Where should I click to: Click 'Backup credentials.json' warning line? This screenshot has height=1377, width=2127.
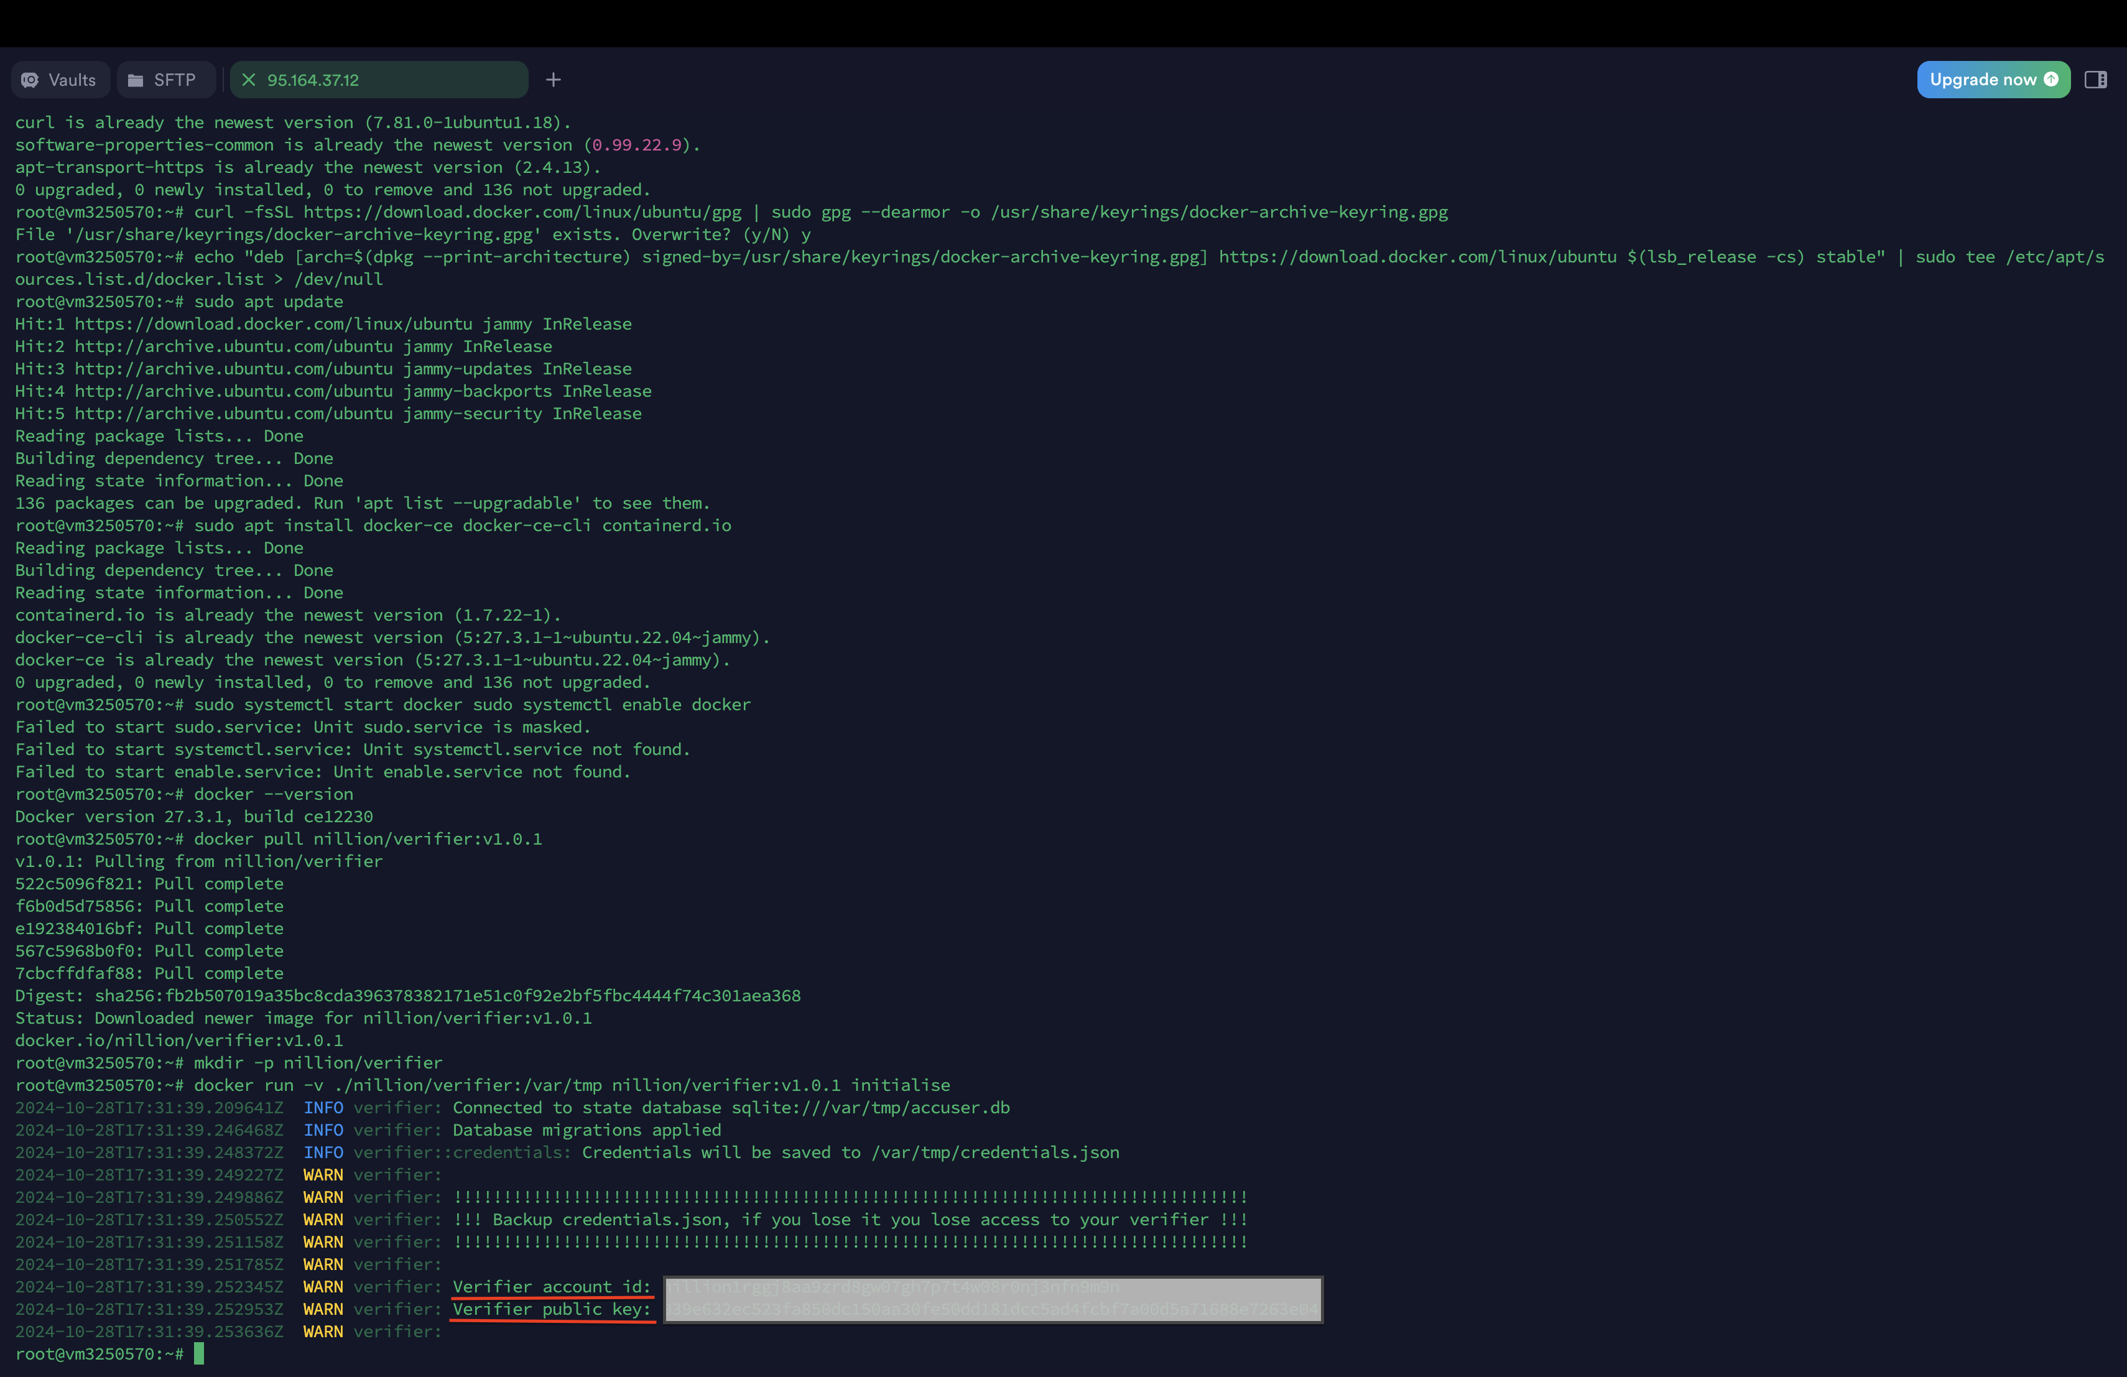point(850,1219)
